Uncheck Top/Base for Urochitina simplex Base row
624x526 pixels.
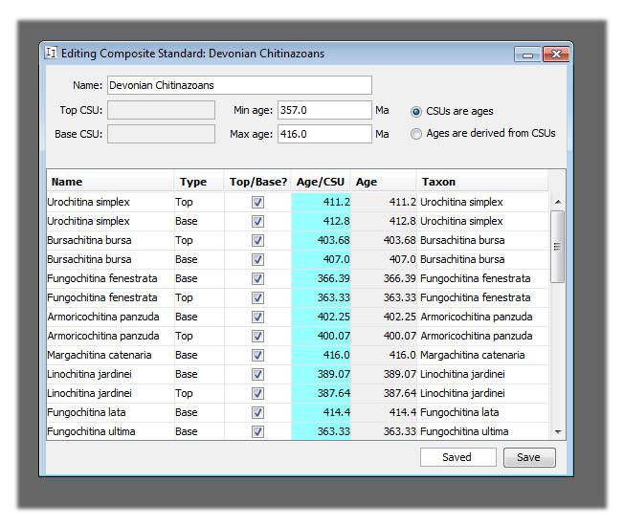click(x=257, y=222)
